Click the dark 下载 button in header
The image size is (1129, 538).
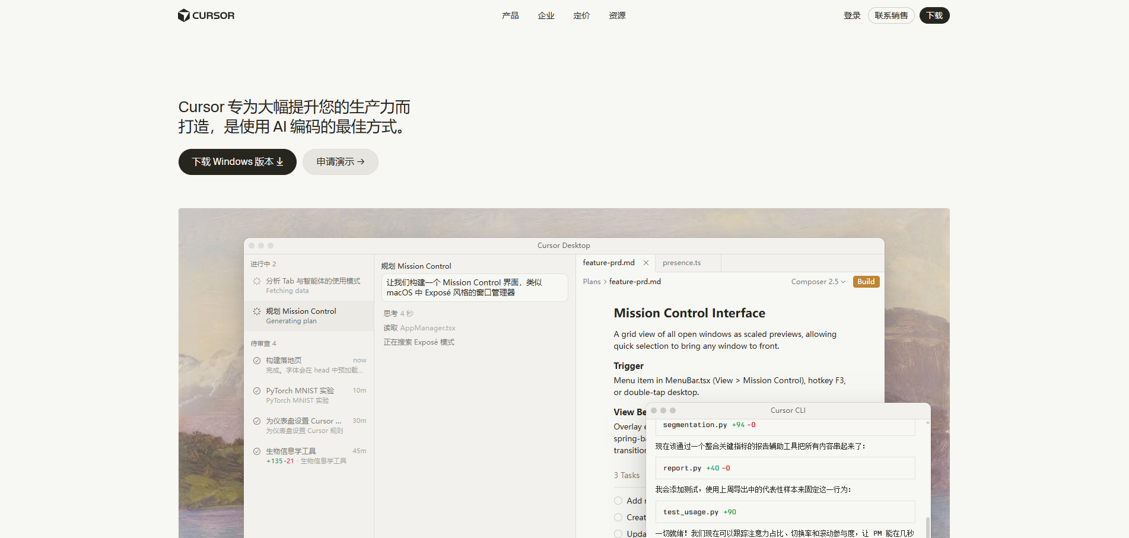point(934,15)
